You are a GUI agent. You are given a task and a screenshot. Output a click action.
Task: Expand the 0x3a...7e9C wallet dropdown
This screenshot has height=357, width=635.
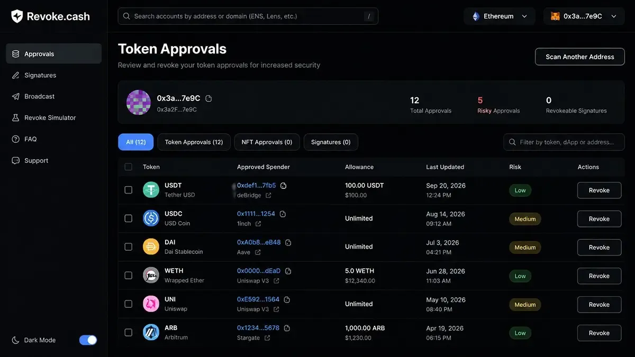(584, 16)
